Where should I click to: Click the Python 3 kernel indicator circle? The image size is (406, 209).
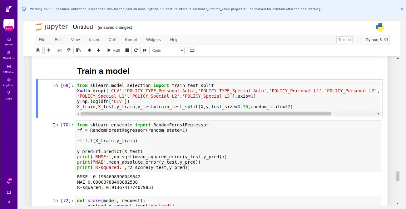point(386,40)
